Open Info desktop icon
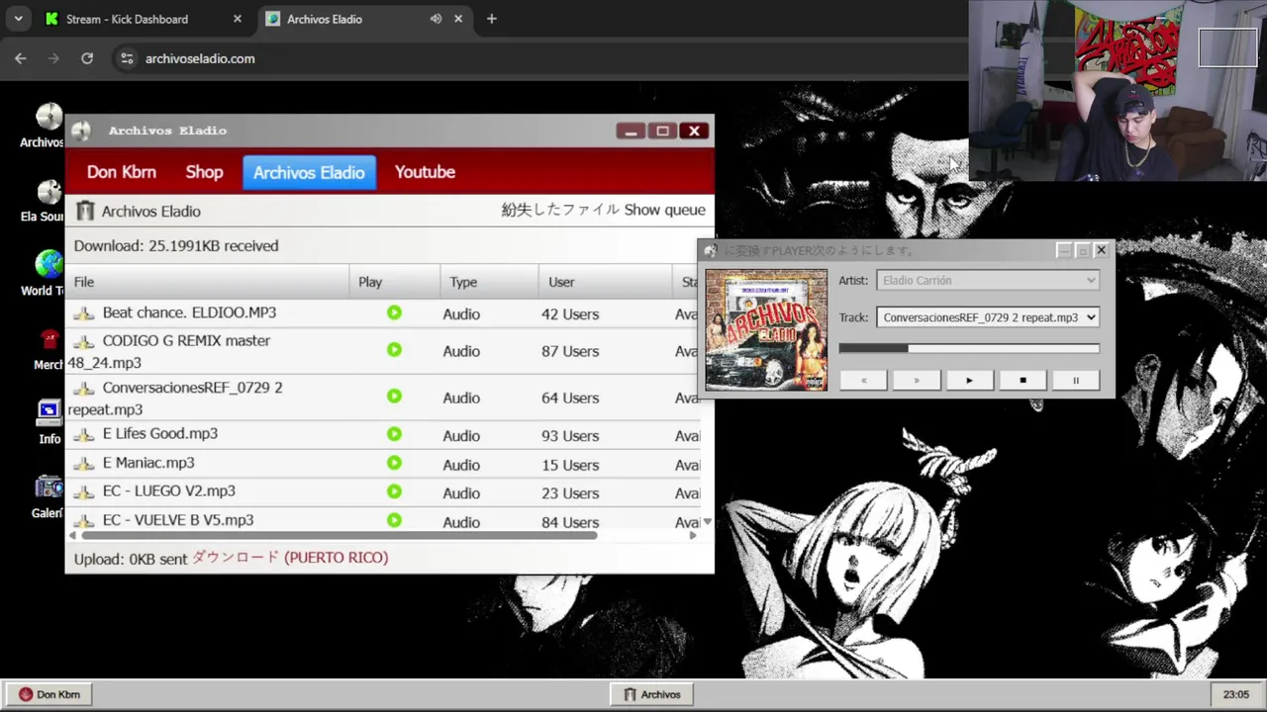The image size is (1267, 712). (x=49, y=411)
